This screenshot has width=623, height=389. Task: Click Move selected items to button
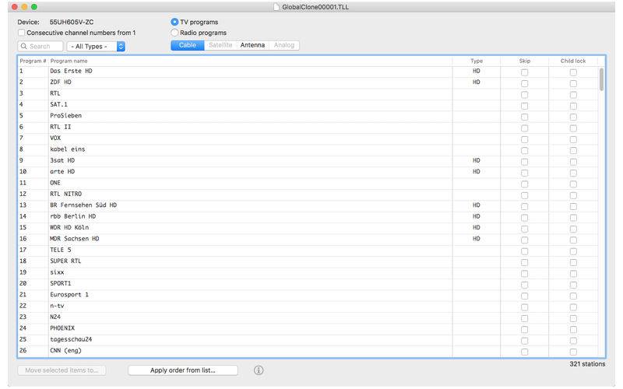pyautogui.click(x=62, y=370)
